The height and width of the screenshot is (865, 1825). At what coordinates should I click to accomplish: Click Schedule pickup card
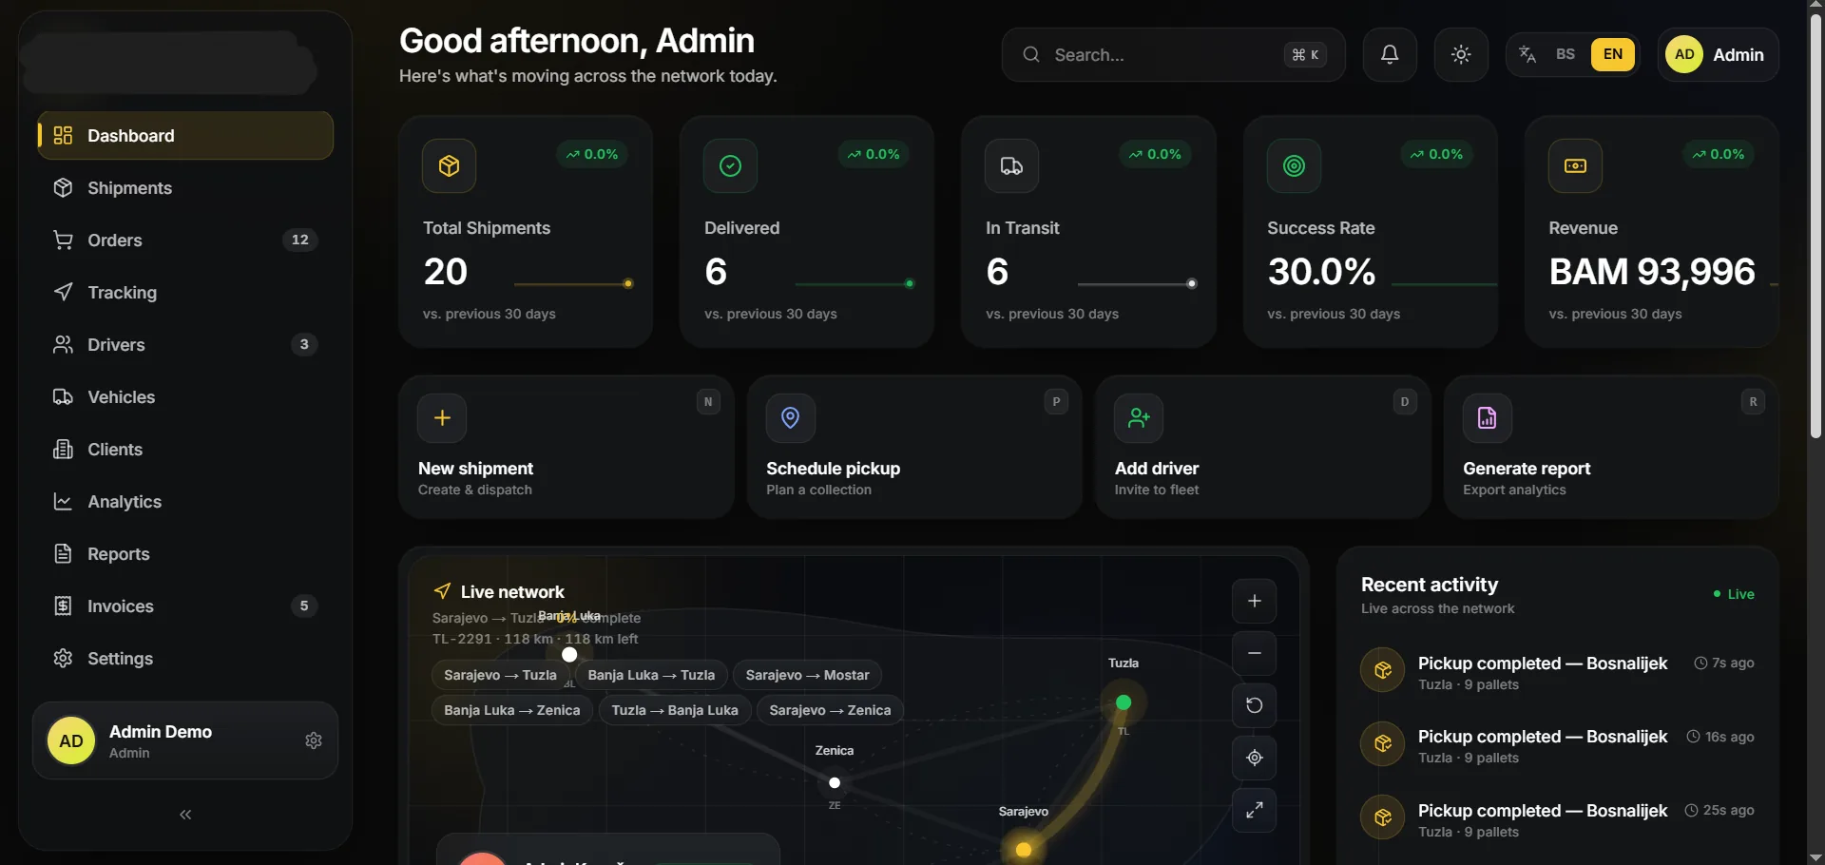tap(914, 447)
